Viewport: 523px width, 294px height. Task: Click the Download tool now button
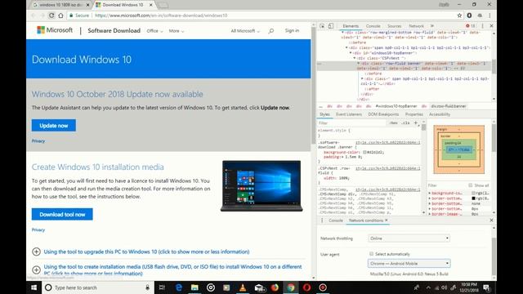coord(62,214)
